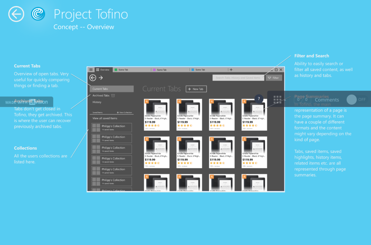
Task: Click the circled back arrow inside the browser mockup
Action: (x=93, y=78)
